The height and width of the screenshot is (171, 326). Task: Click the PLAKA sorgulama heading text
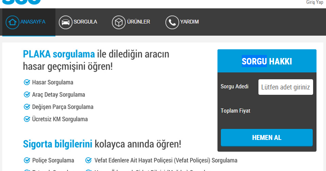click(59, 54)
